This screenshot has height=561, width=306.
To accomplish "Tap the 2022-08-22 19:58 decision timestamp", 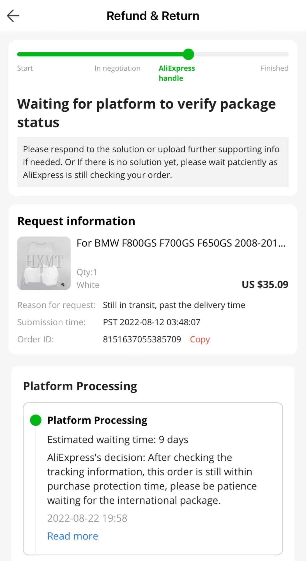I will click(x=87, y=518).
